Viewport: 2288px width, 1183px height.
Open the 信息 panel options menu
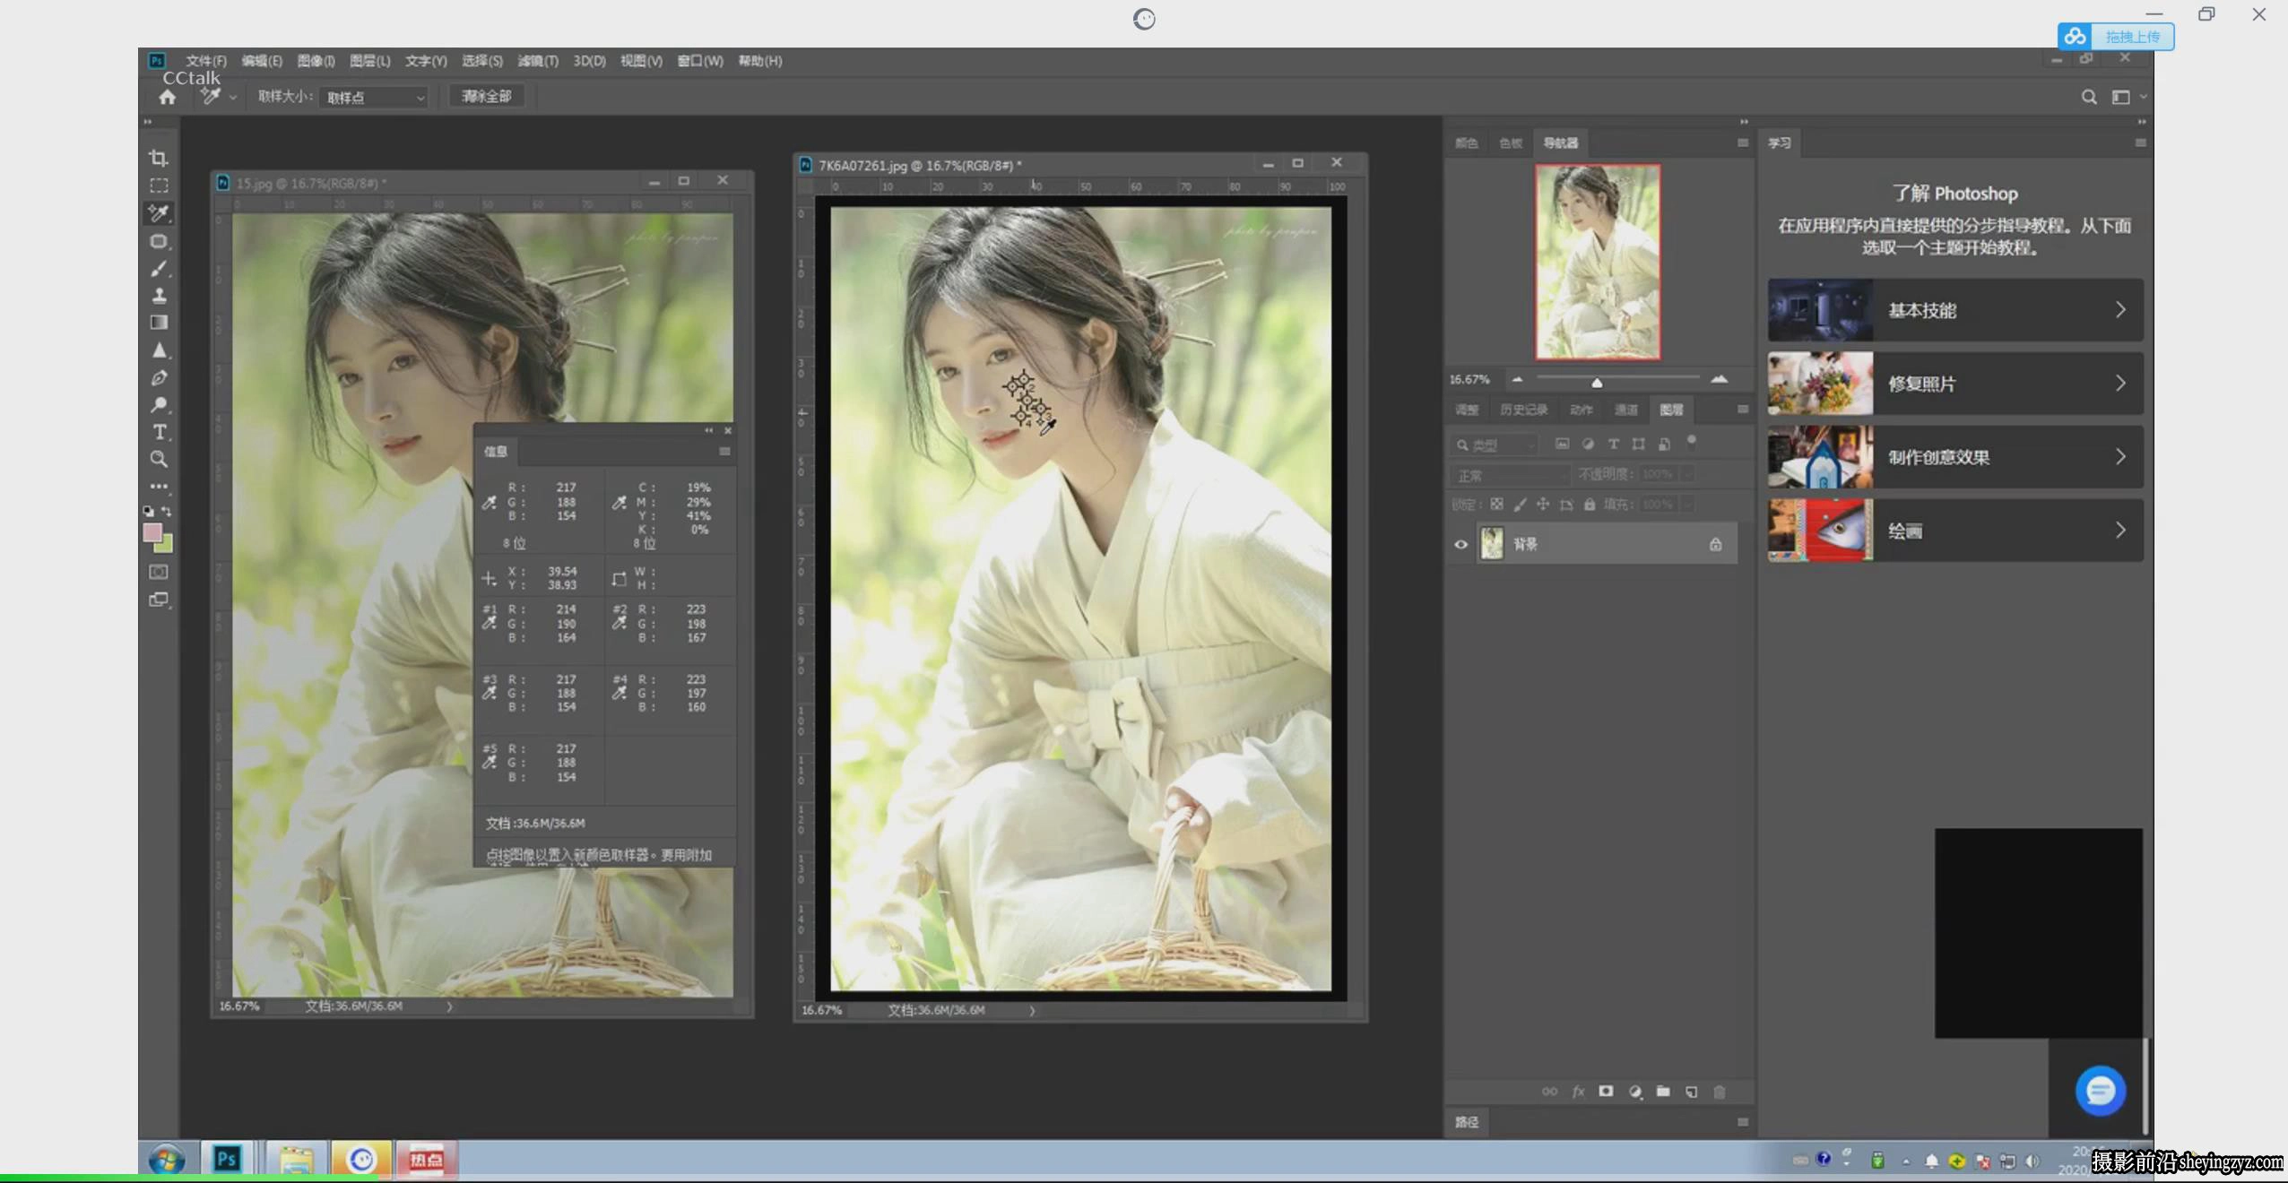(724, 452)
